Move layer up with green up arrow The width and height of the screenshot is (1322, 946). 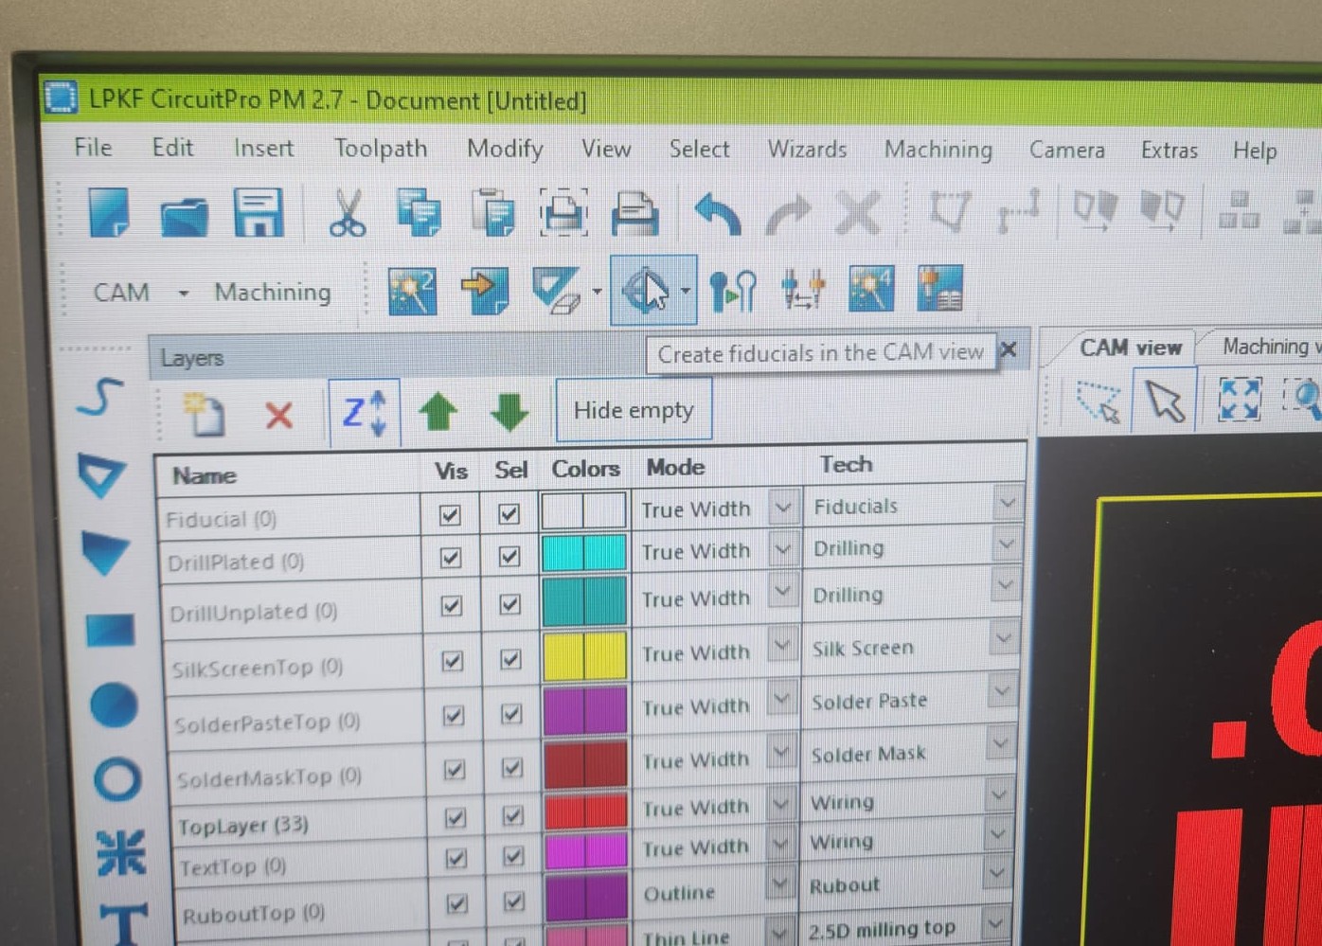(438, 412)
